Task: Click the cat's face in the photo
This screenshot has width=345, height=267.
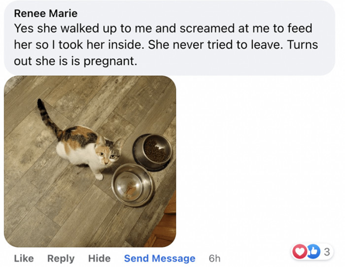Action: (108, 154)
